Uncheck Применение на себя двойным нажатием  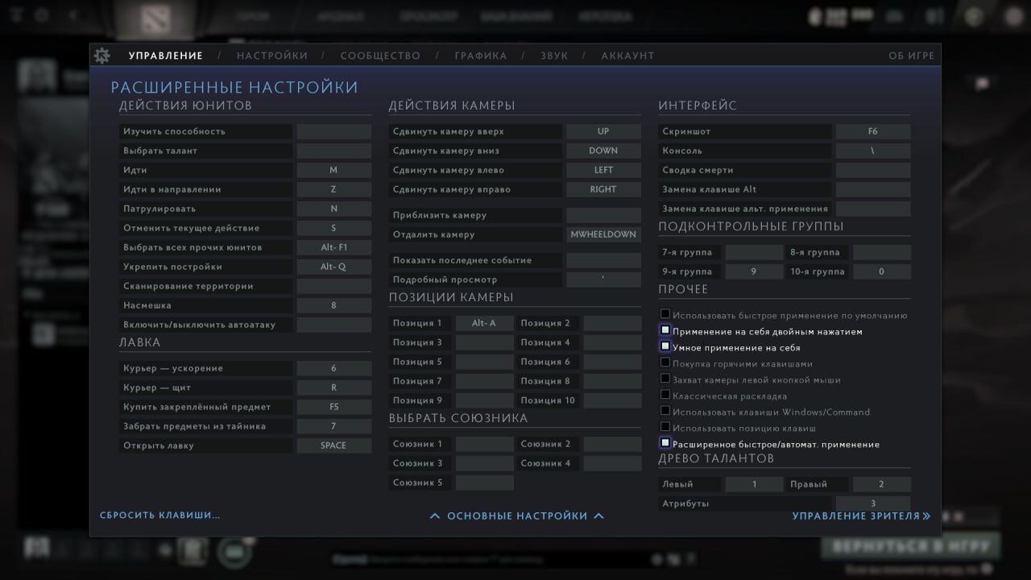[665, 330]
